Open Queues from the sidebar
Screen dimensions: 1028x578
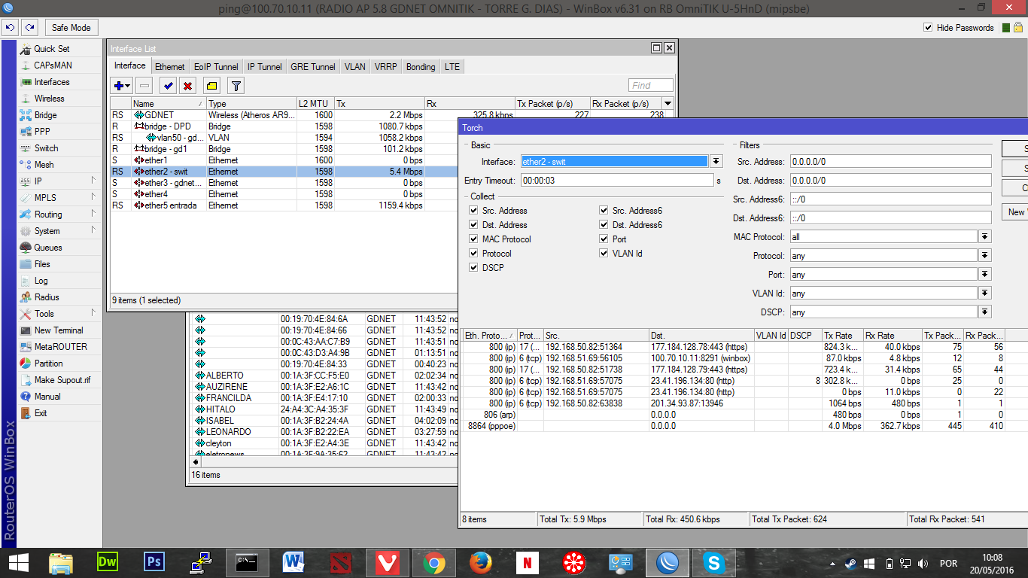tap(48, 248)
